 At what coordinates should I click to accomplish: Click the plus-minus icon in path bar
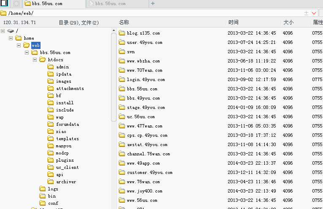click(306, 13)
